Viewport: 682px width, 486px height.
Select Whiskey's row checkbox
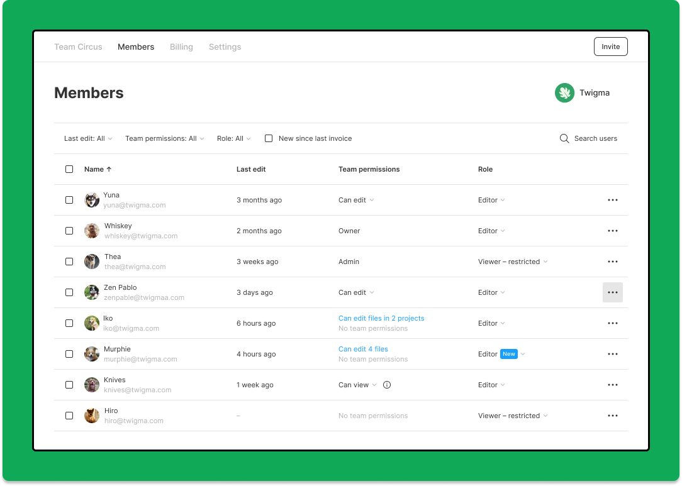(x=69, y=231)
